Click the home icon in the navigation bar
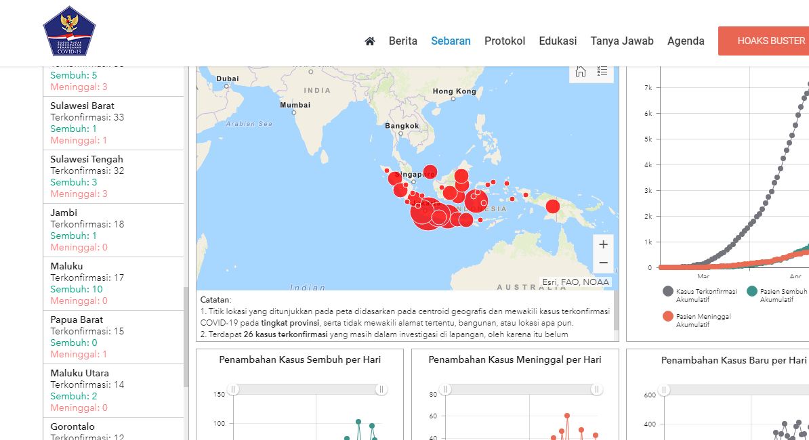Image resolution: width=809 pixels, height=440 pixels. tap(369, 41)
